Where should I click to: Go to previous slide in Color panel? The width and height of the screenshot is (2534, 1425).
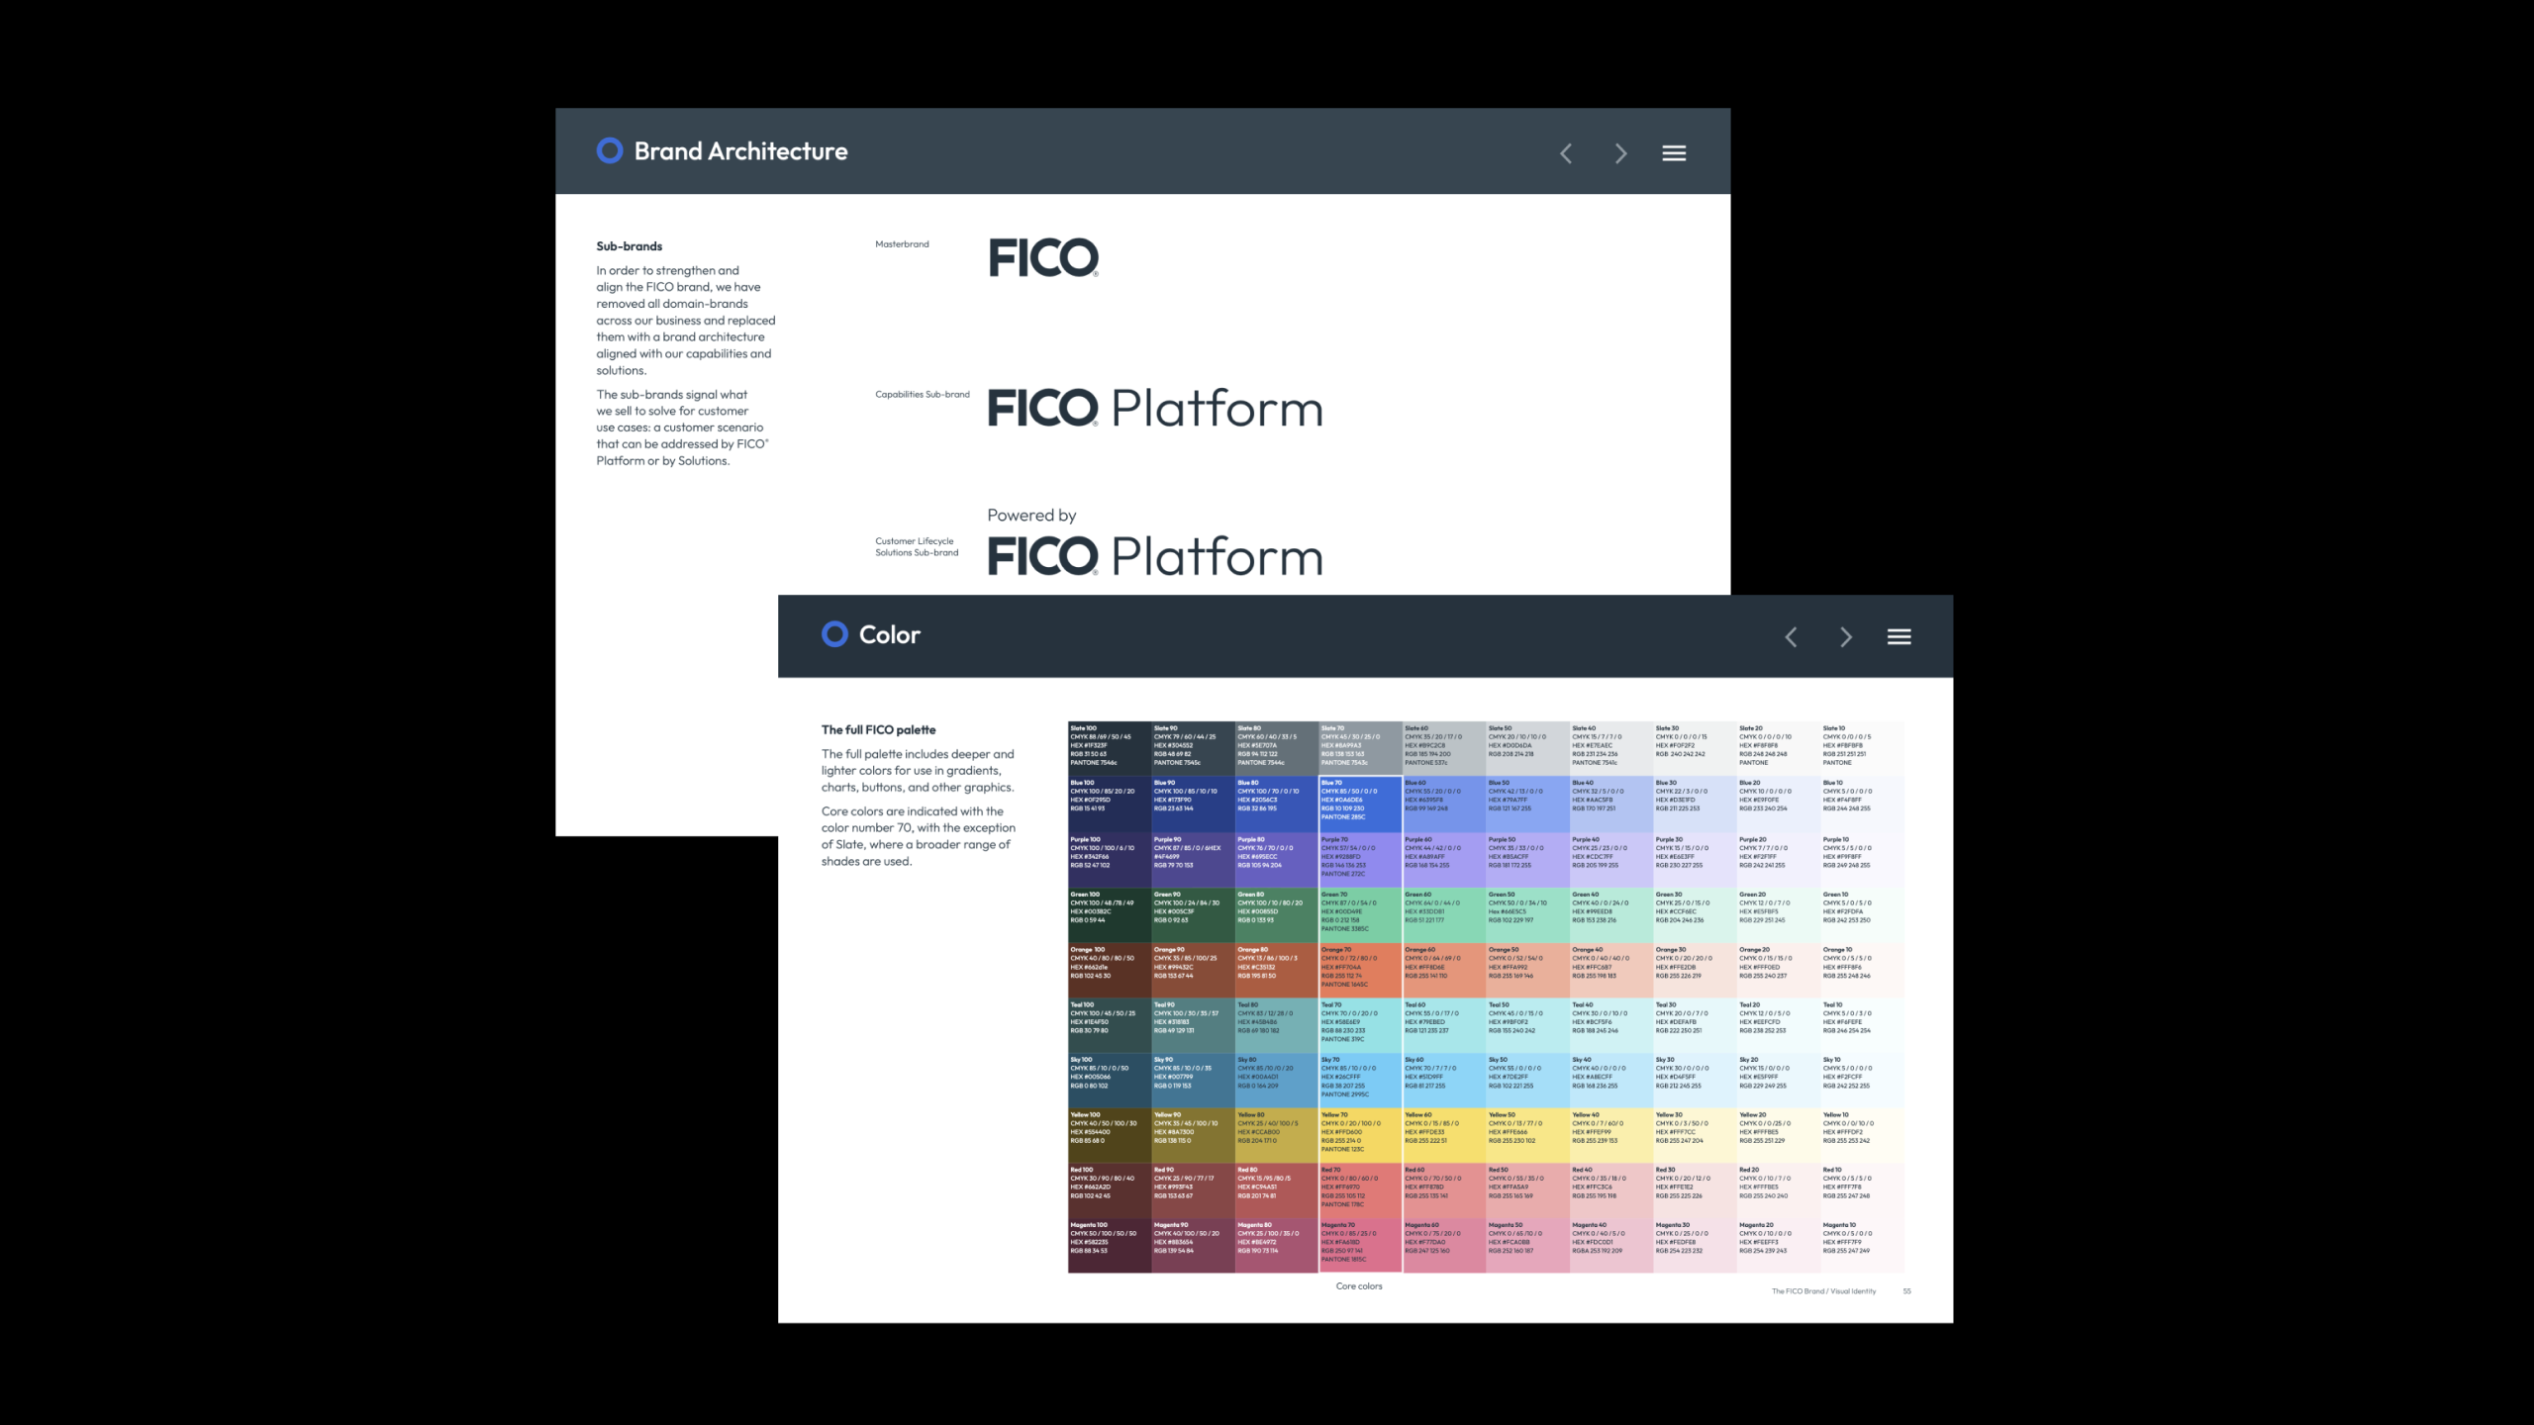tap(1791, 636)
